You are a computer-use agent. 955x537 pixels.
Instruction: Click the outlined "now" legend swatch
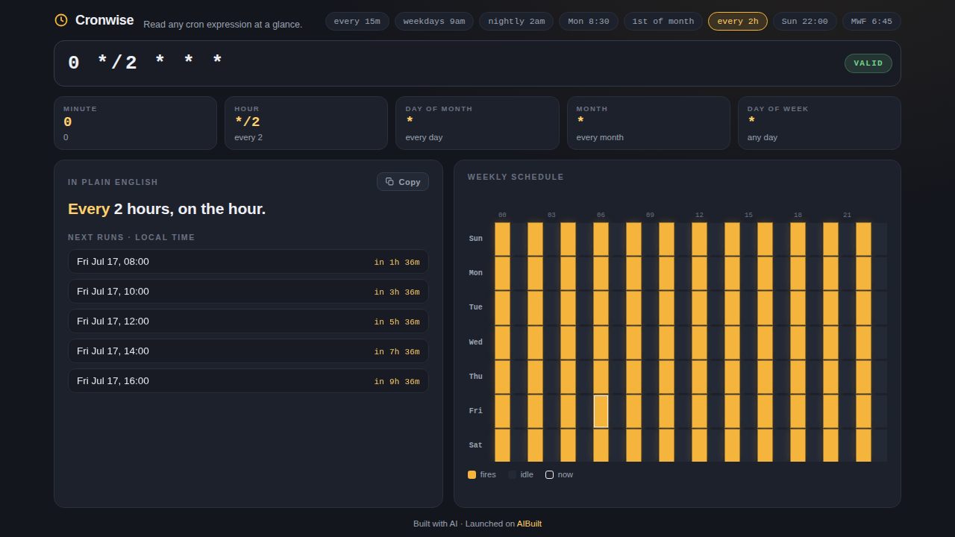549,474
